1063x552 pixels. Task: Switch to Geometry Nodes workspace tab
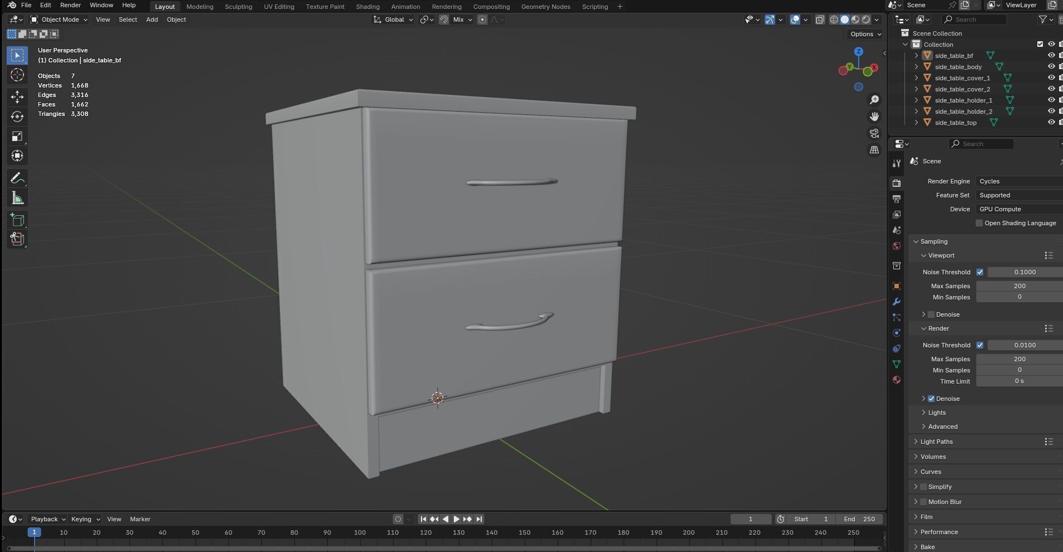(545, 7)
